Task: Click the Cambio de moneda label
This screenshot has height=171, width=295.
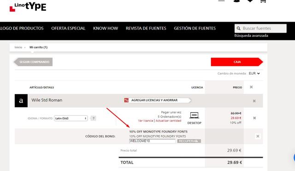Action: point(232,74)
